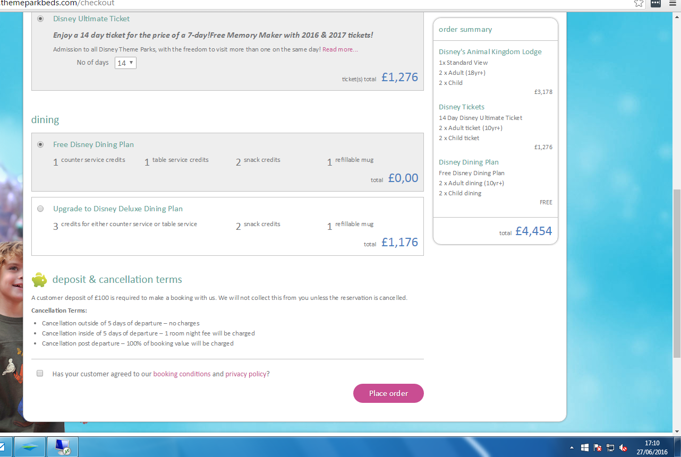The image size is (681, 457).
Task: Select the Disney Ultimate Ticket radio button
Action: [40, 19]
